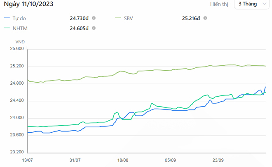The height and width of the screenshot is (167, 272).
Task: Toggle the Tự do series legend label
Action: tap(19, 18)
